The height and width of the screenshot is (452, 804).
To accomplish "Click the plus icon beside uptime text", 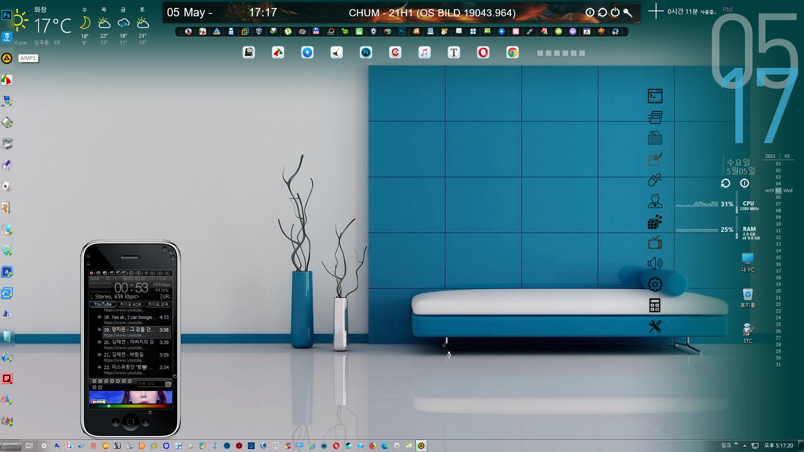I will (x=656, y=11).
